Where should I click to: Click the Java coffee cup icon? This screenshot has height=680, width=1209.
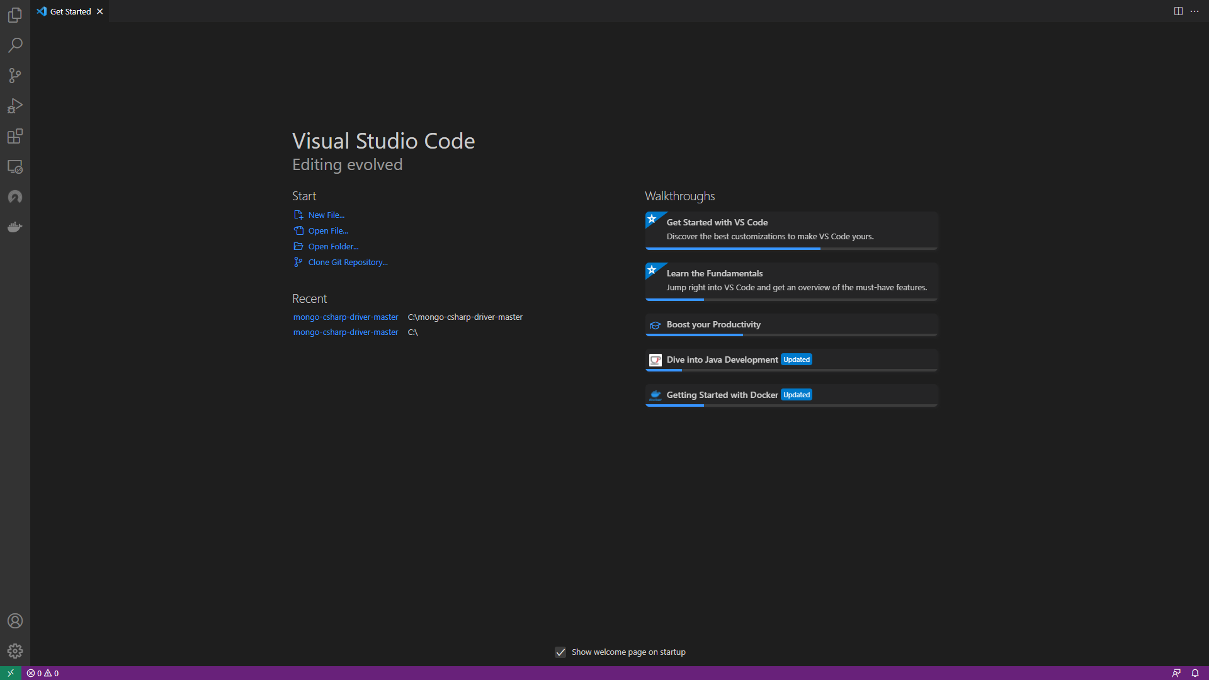656,360
